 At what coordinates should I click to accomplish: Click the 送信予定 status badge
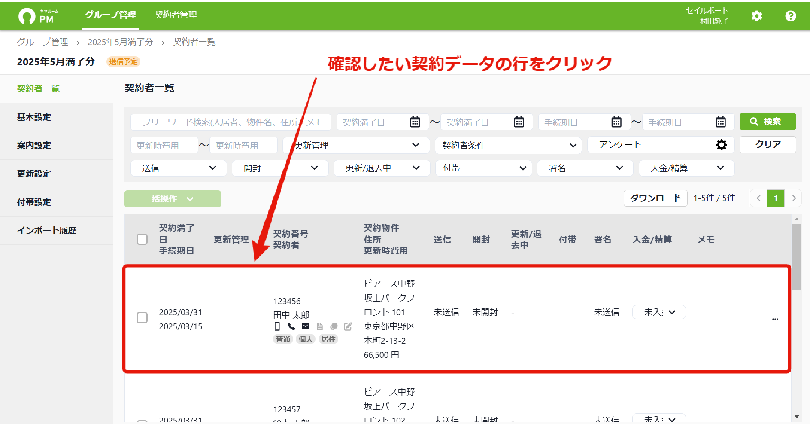point(123,62)
